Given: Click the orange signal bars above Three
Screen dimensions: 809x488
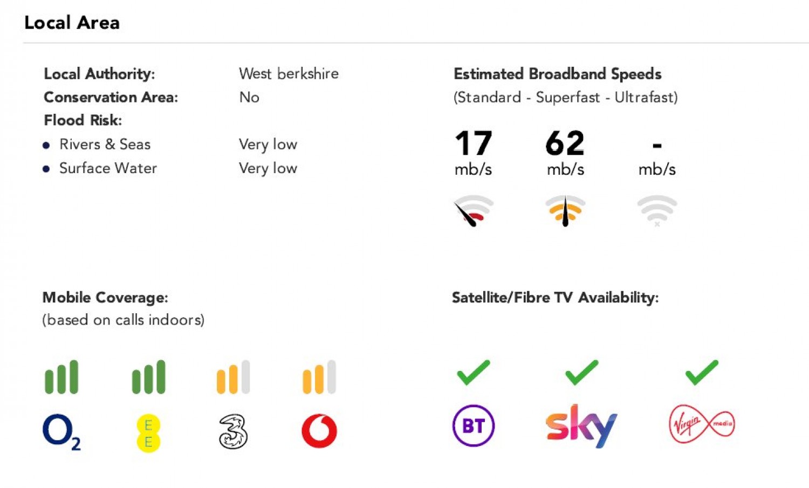Looking at the screenshot, I should pyautogui.click(x=233, y=377).
